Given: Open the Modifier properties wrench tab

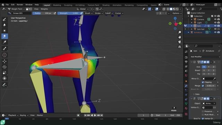Looking at the screenshot, I should 186,86.
